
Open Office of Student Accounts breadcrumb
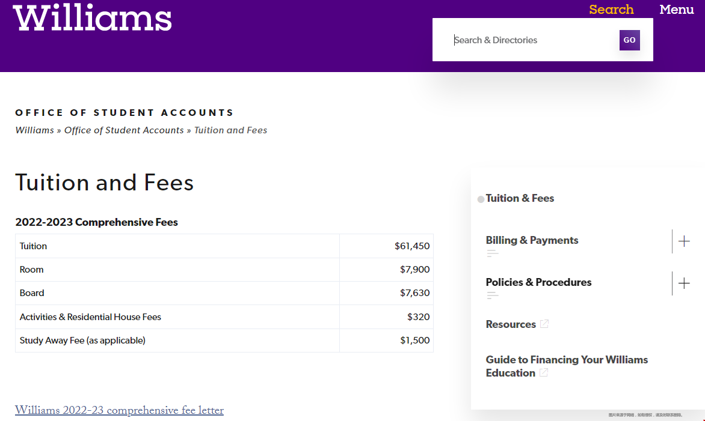click(124, 130)
